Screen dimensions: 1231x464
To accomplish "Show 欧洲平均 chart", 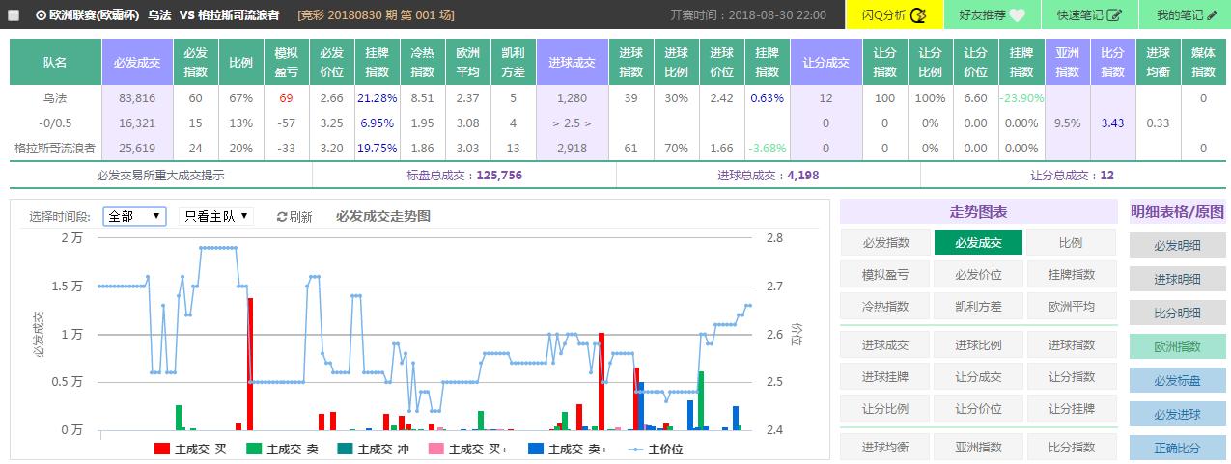I will [x=1071, y=306].
